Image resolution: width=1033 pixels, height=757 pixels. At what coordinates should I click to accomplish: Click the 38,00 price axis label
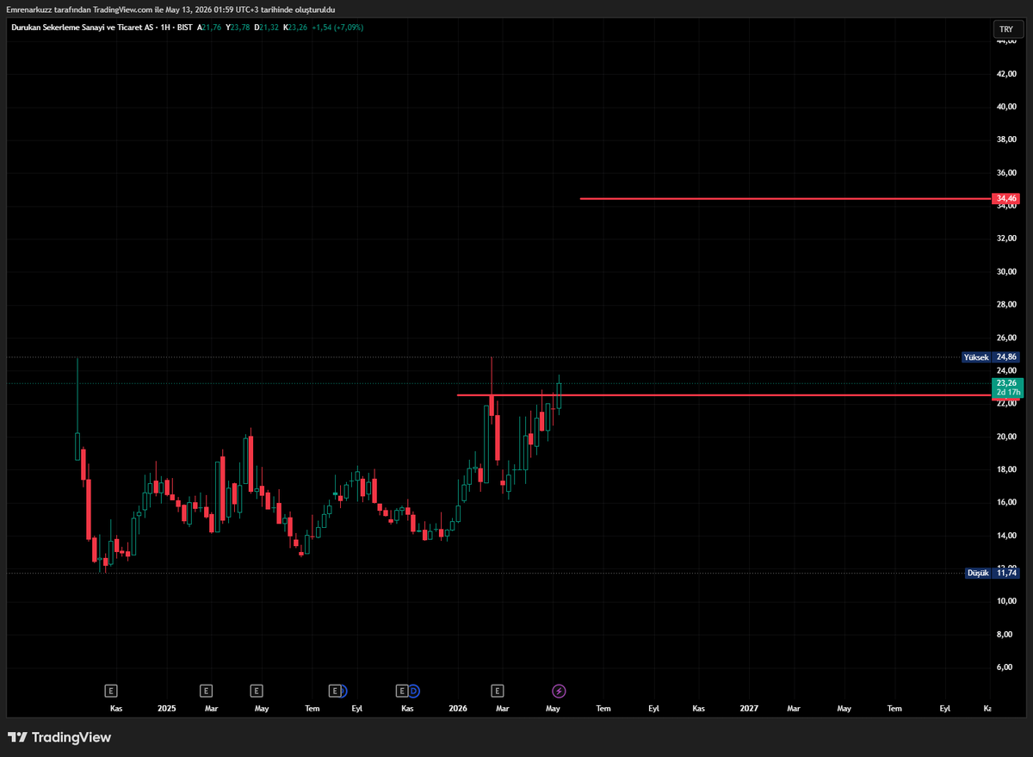(1006, 140)
